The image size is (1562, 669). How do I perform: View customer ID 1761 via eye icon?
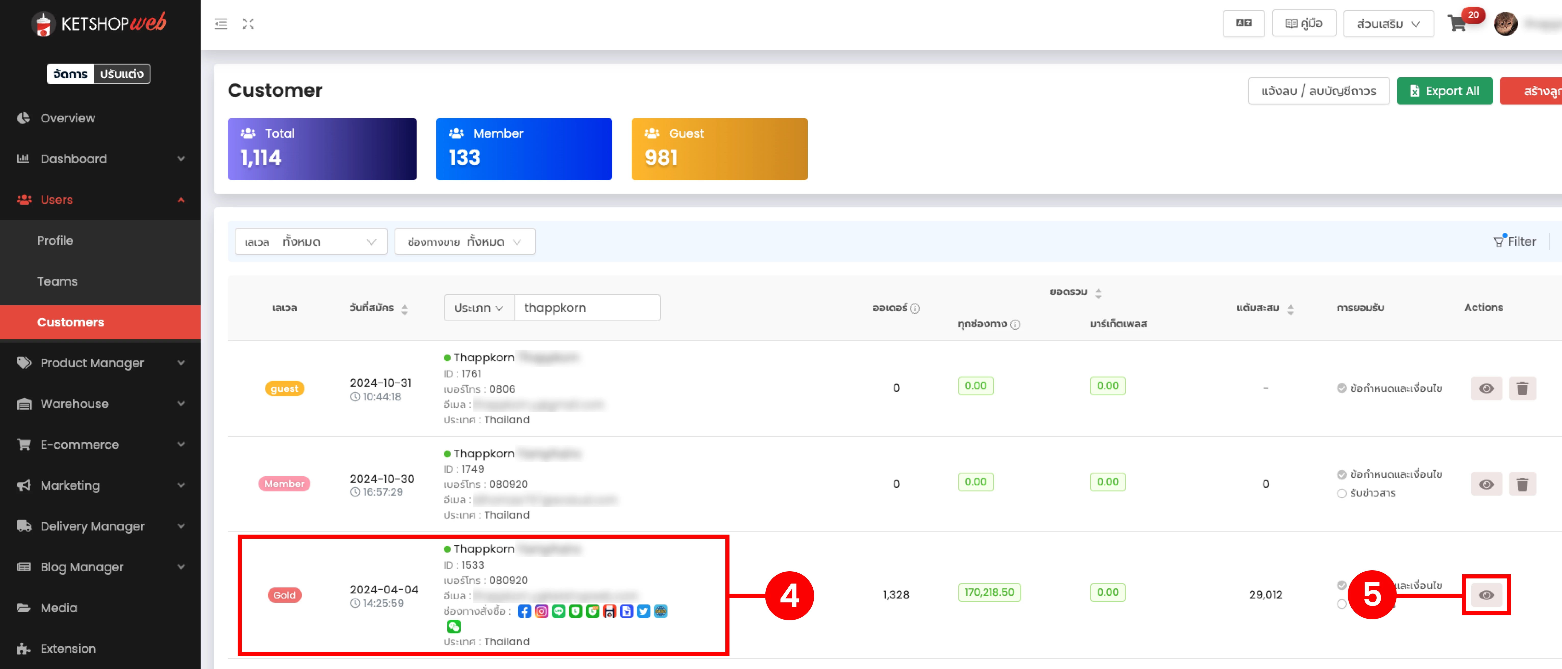pyautogui.click(x=1486, y=388)
